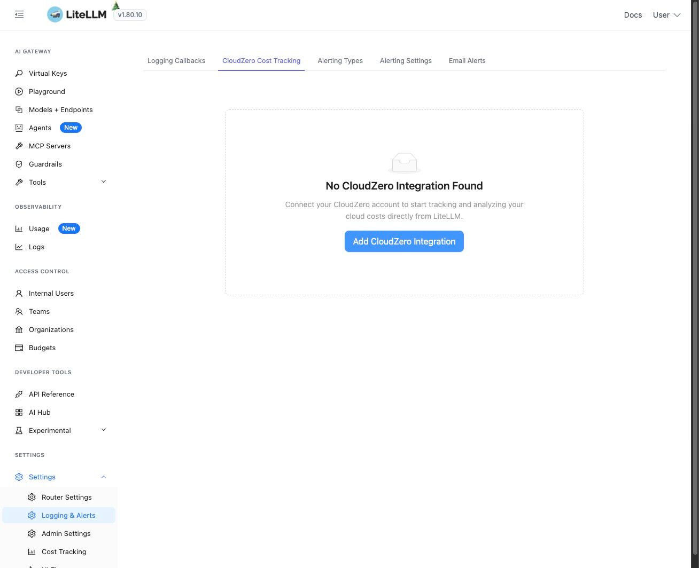This screenshot has width=699, height=568.
Task: Click the Usage bar chart icon
Action: point(19,228)
